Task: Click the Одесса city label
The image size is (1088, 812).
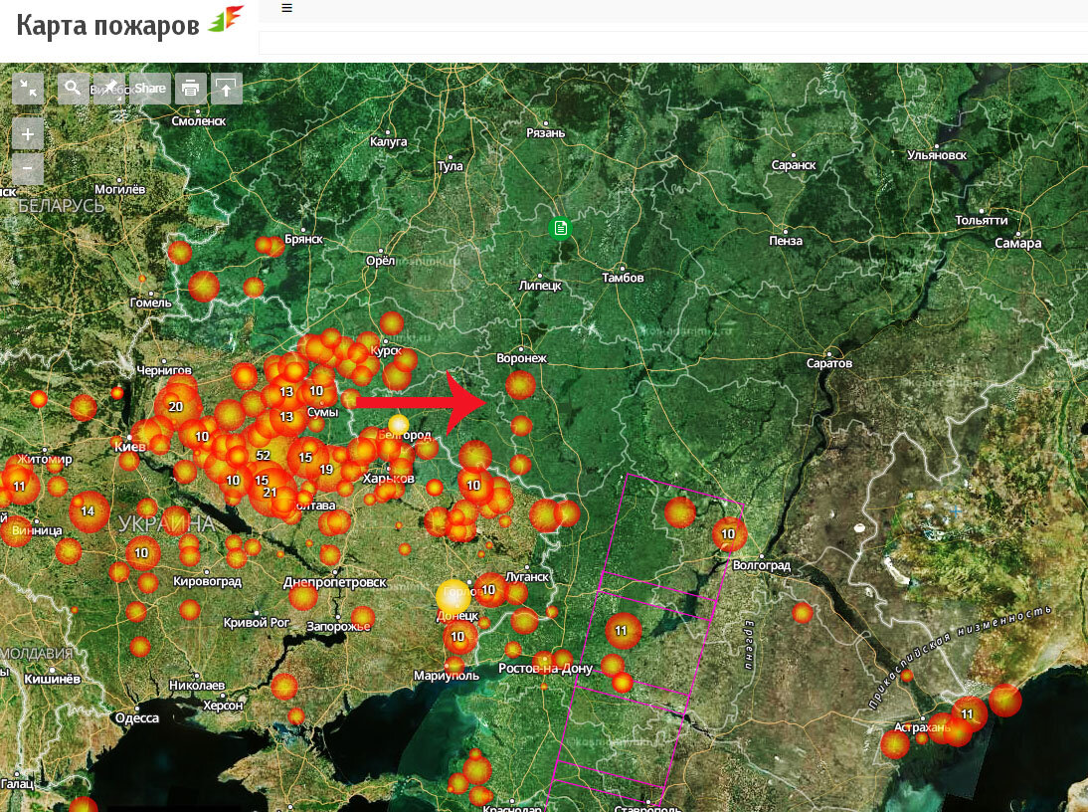Action: [x=137, y=717]
